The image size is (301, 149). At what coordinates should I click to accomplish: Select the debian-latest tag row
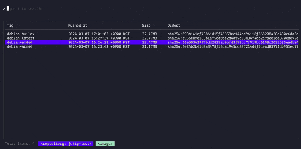[152, 38]
